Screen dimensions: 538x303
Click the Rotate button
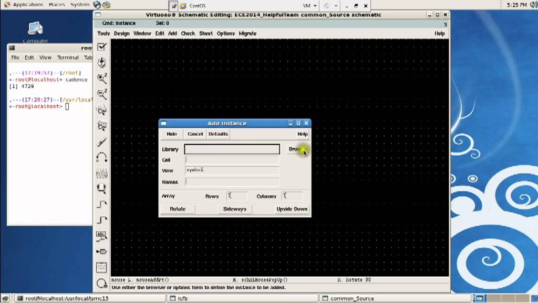click(x=178, y=209)
